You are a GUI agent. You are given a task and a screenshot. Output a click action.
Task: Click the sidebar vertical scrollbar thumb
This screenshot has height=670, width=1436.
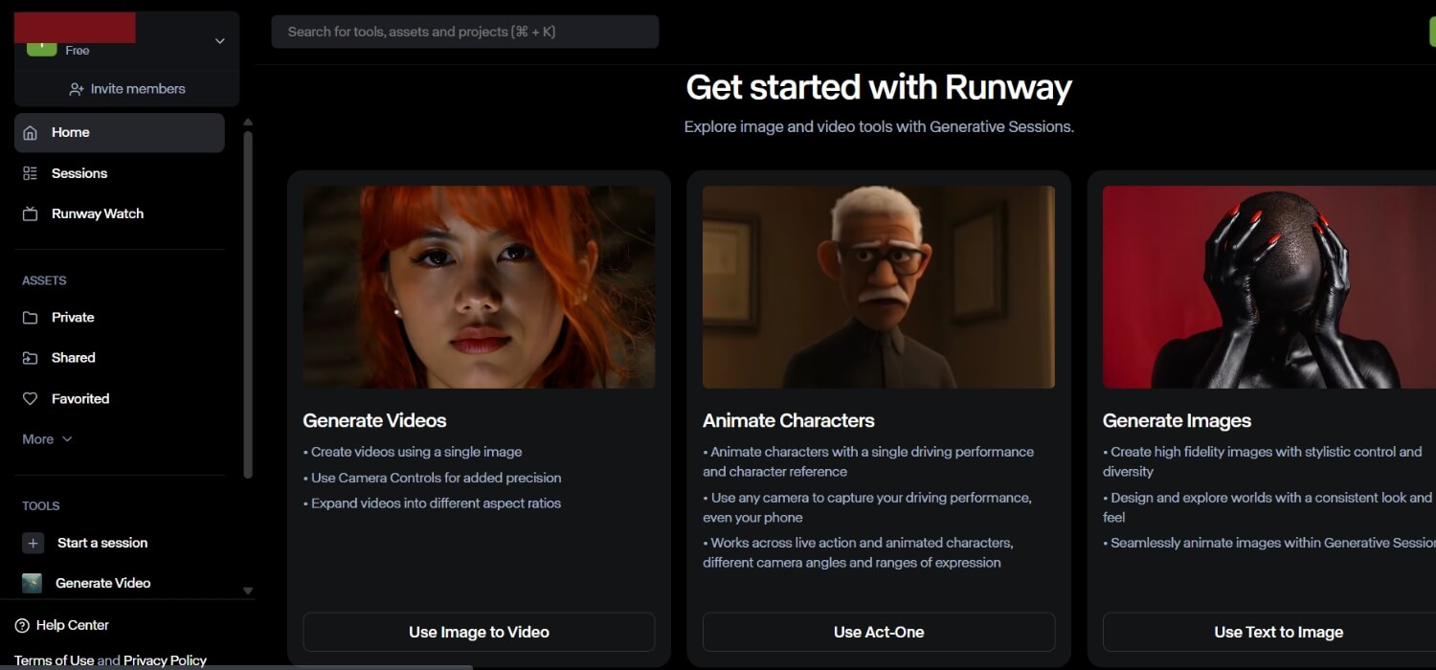(x=248, y=304)
